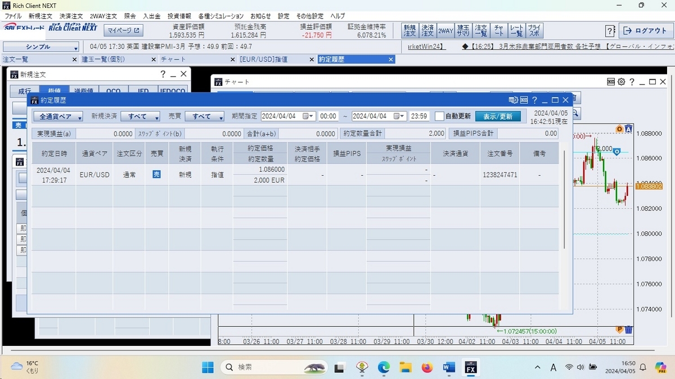Click order number 1238247471 cell
The width and height of the screenshot is (675, 379).
[x=499, y=175]
